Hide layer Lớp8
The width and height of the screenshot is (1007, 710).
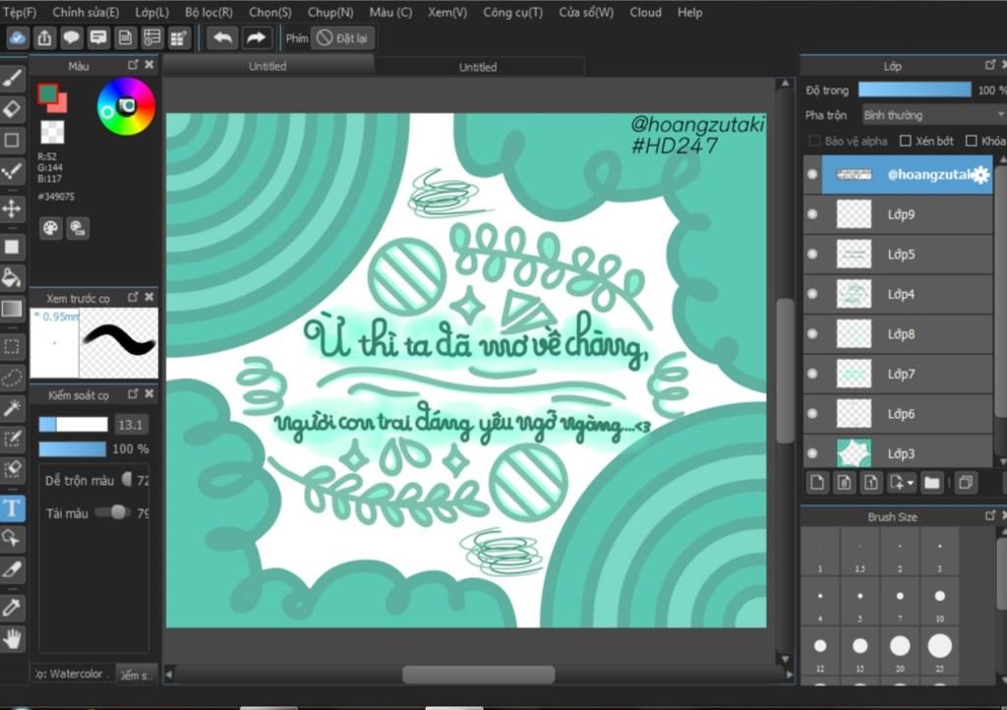pos(812,333)
